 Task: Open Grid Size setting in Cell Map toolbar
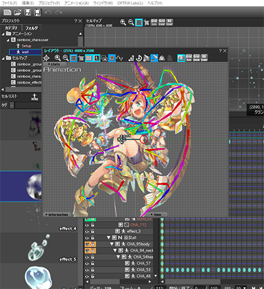154,22
